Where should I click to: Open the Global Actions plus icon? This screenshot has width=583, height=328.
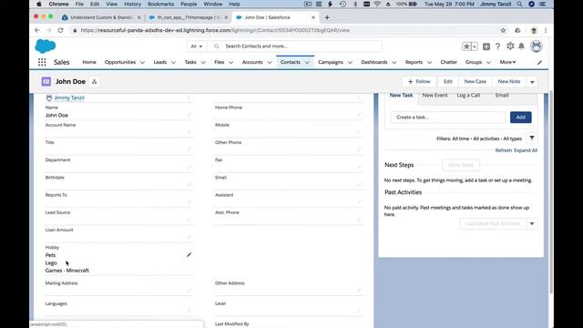point(486,46)
